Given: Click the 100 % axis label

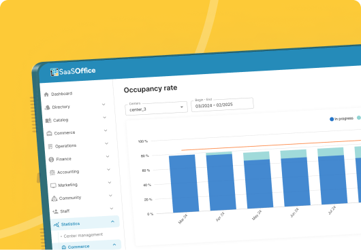Looking at the screenshot, I should tap(143, 141).
